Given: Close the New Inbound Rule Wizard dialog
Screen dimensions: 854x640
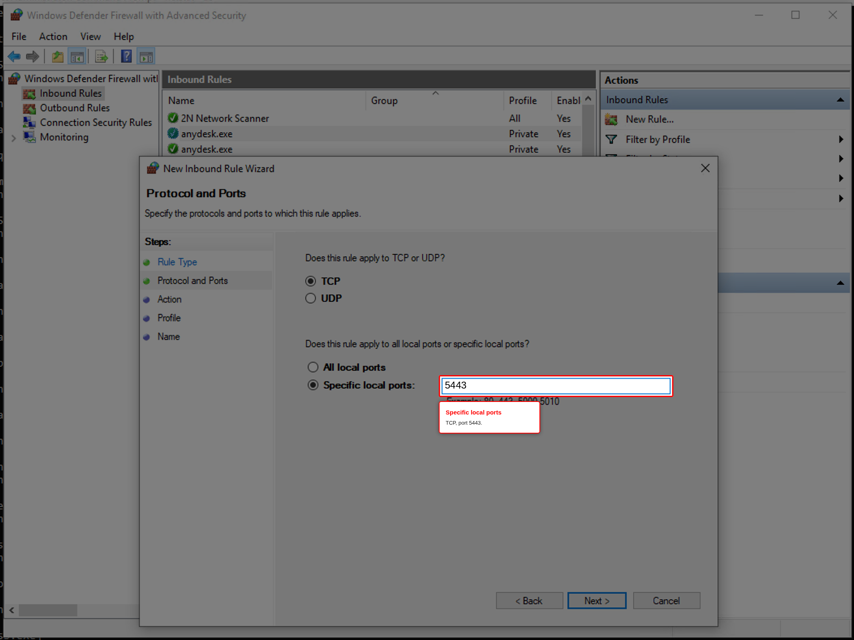Looking at the screenshot, I should 705,168.
